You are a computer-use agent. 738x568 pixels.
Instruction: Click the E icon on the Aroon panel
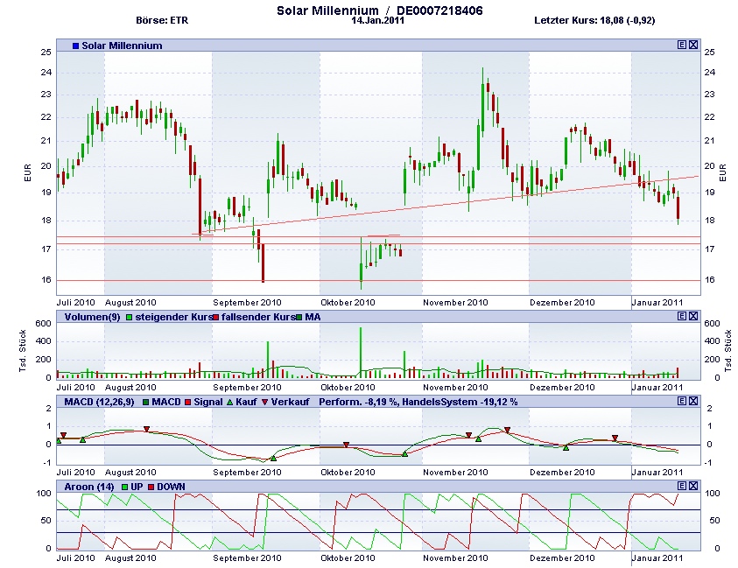pos(681,486)
